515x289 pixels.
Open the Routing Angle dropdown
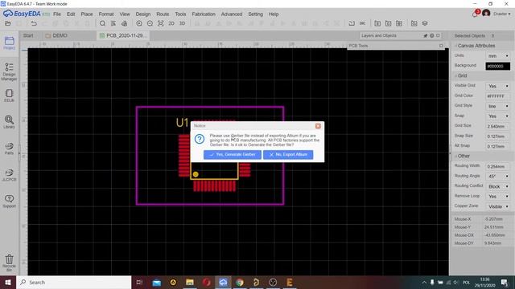point(497,177)
